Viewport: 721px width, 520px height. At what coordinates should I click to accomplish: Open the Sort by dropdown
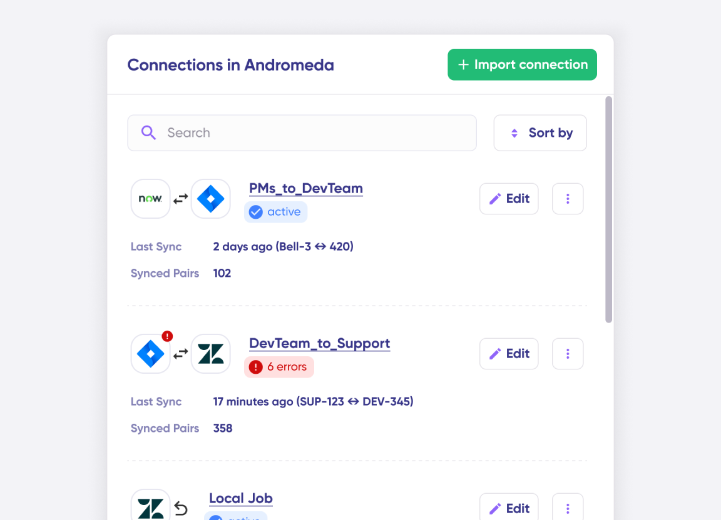click(x=540, y=132)
